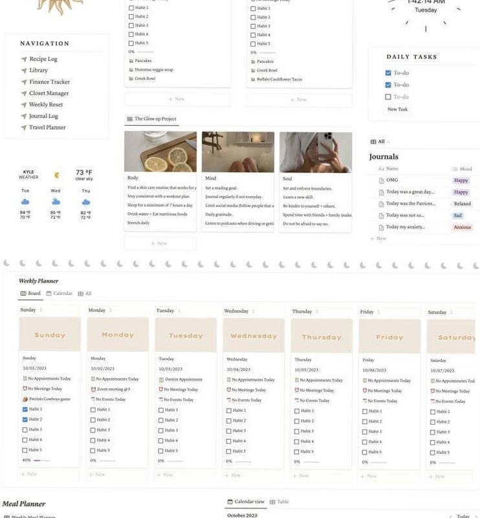Click Wednesday cloud icon in weather widget
The image size is (480, 518).
click(56, 201)
